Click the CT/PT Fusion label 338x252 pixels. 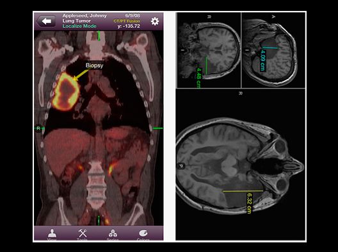[x=127, y=21]
